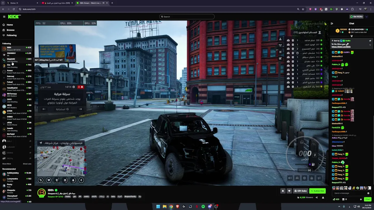This screenshot has width=374, height=210.
Task: Click the Gift Subs button
Action: pyautogui.click(x=300, y=191)
